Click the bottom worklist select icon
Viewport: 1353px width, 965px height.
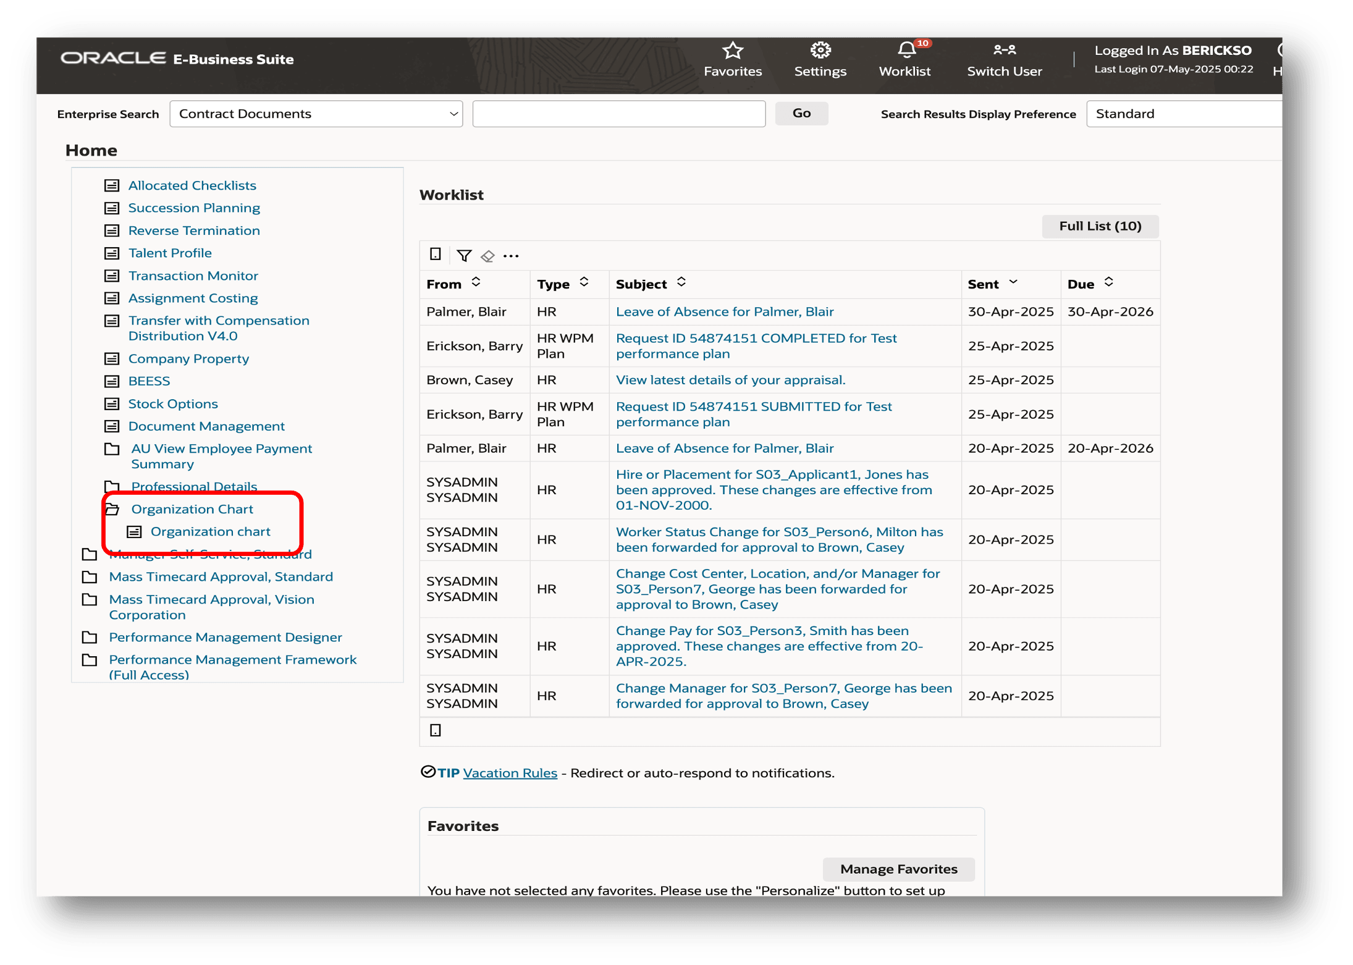click(x=436, y=731)
